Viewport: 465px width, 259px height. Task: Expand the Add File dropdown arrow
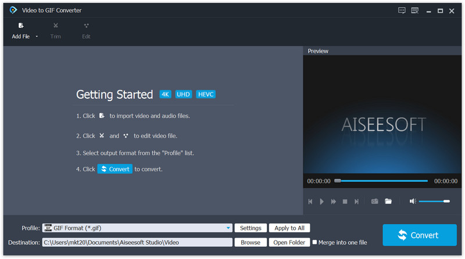(x=37, y=37)
